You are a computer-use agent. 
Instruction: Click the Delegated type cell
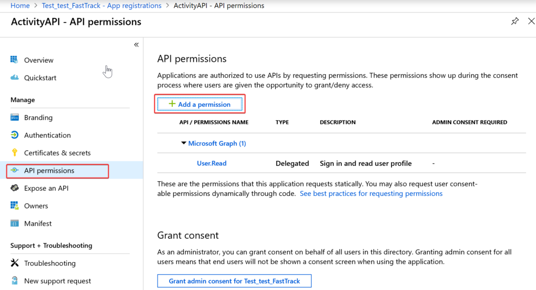click(292, 163)
